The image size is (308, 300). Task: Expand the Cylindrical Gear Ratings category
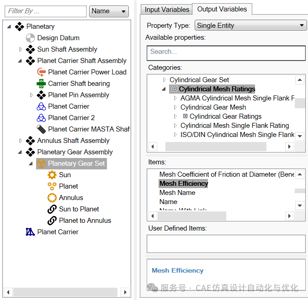pos(175,116)
